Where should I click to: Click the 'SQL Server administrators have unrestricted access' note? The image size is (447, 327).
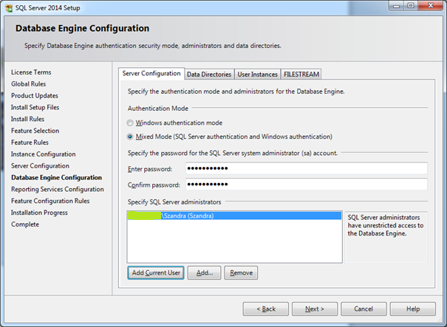click(386, 225)
